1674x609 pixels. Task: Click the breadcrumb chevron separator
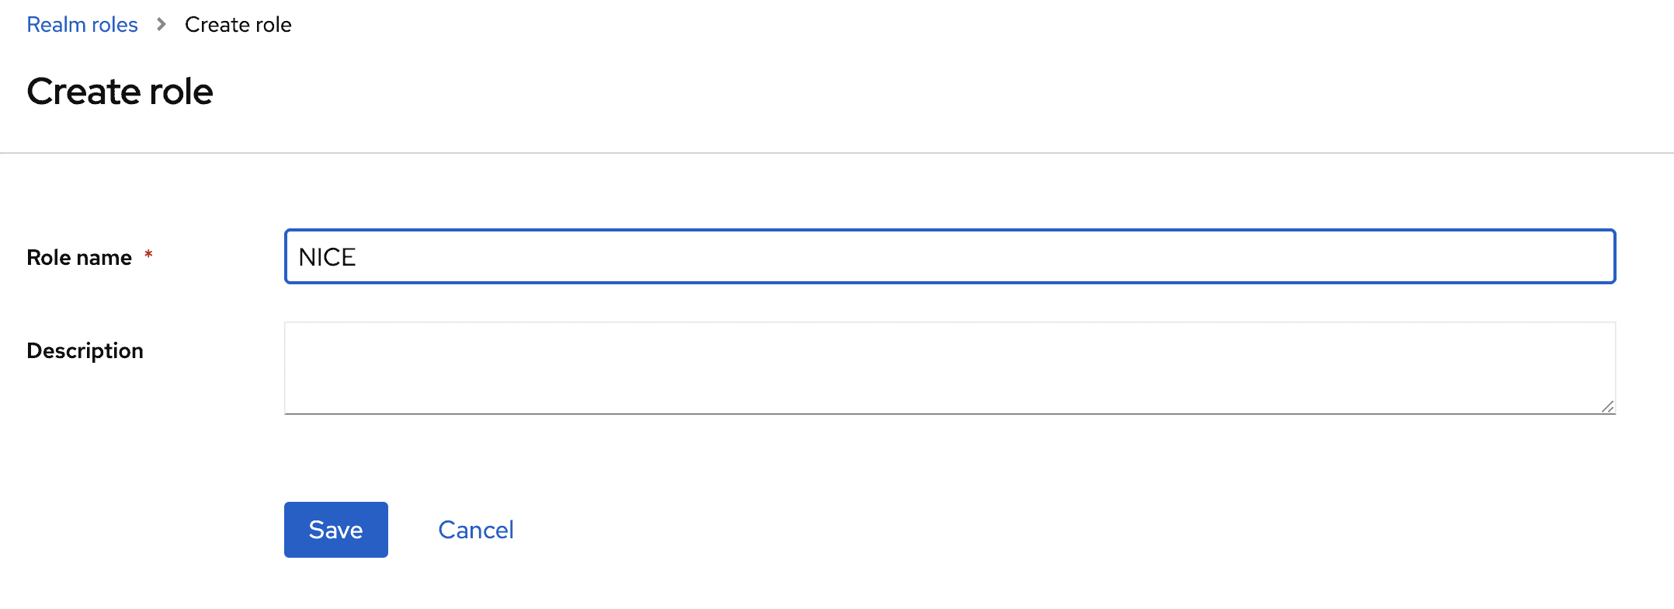[x=161, y=25]
